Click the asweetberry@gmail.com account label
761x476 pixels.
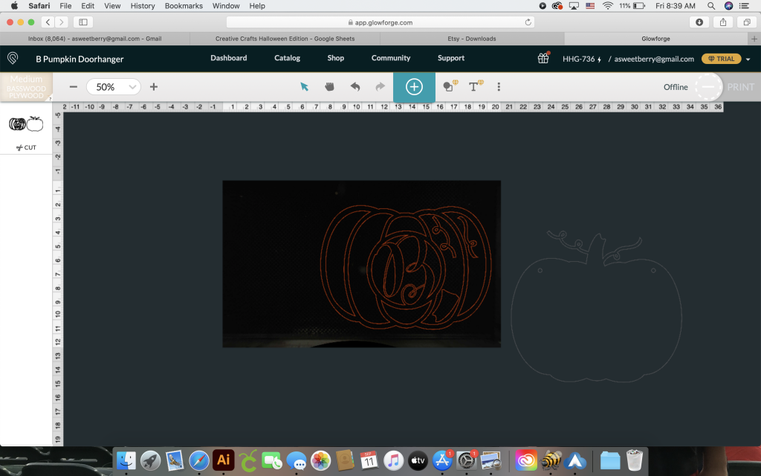(x=654, y=59)
